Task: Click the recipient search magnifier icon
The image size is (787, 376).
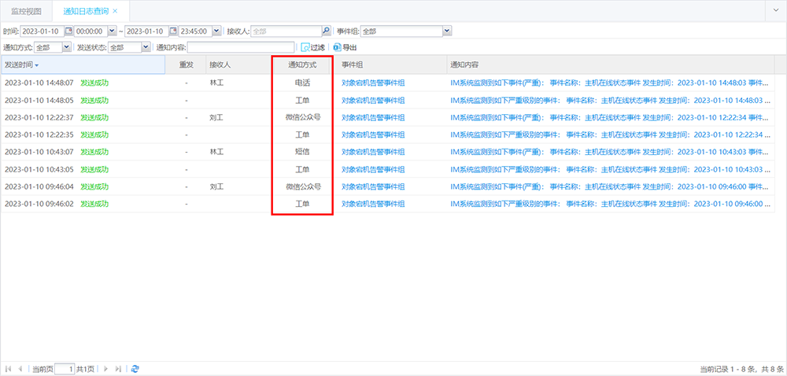Action: [327, 31]
